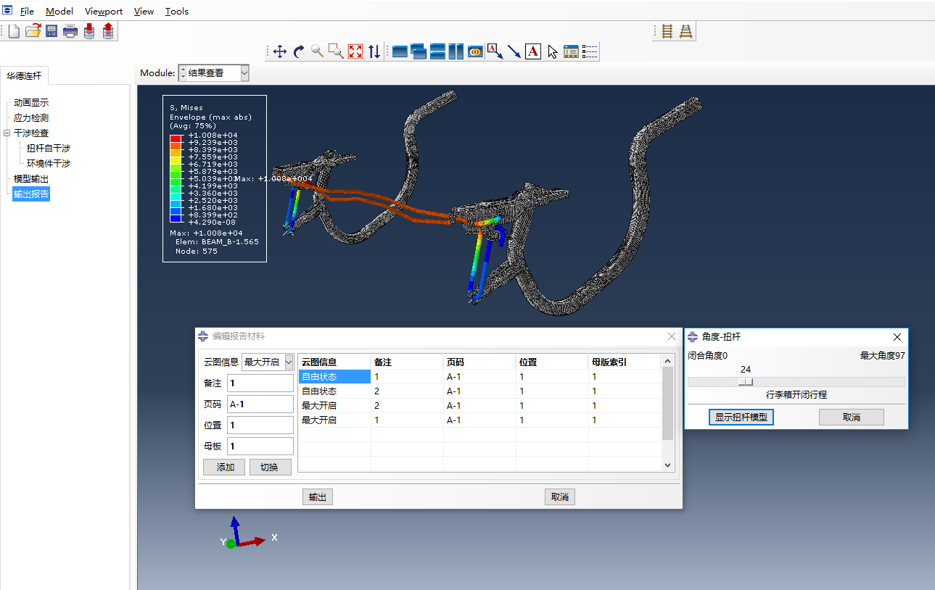The image size is (935, 590).
Task: Click the trunk opening angle slider handle
Action: 746,382
